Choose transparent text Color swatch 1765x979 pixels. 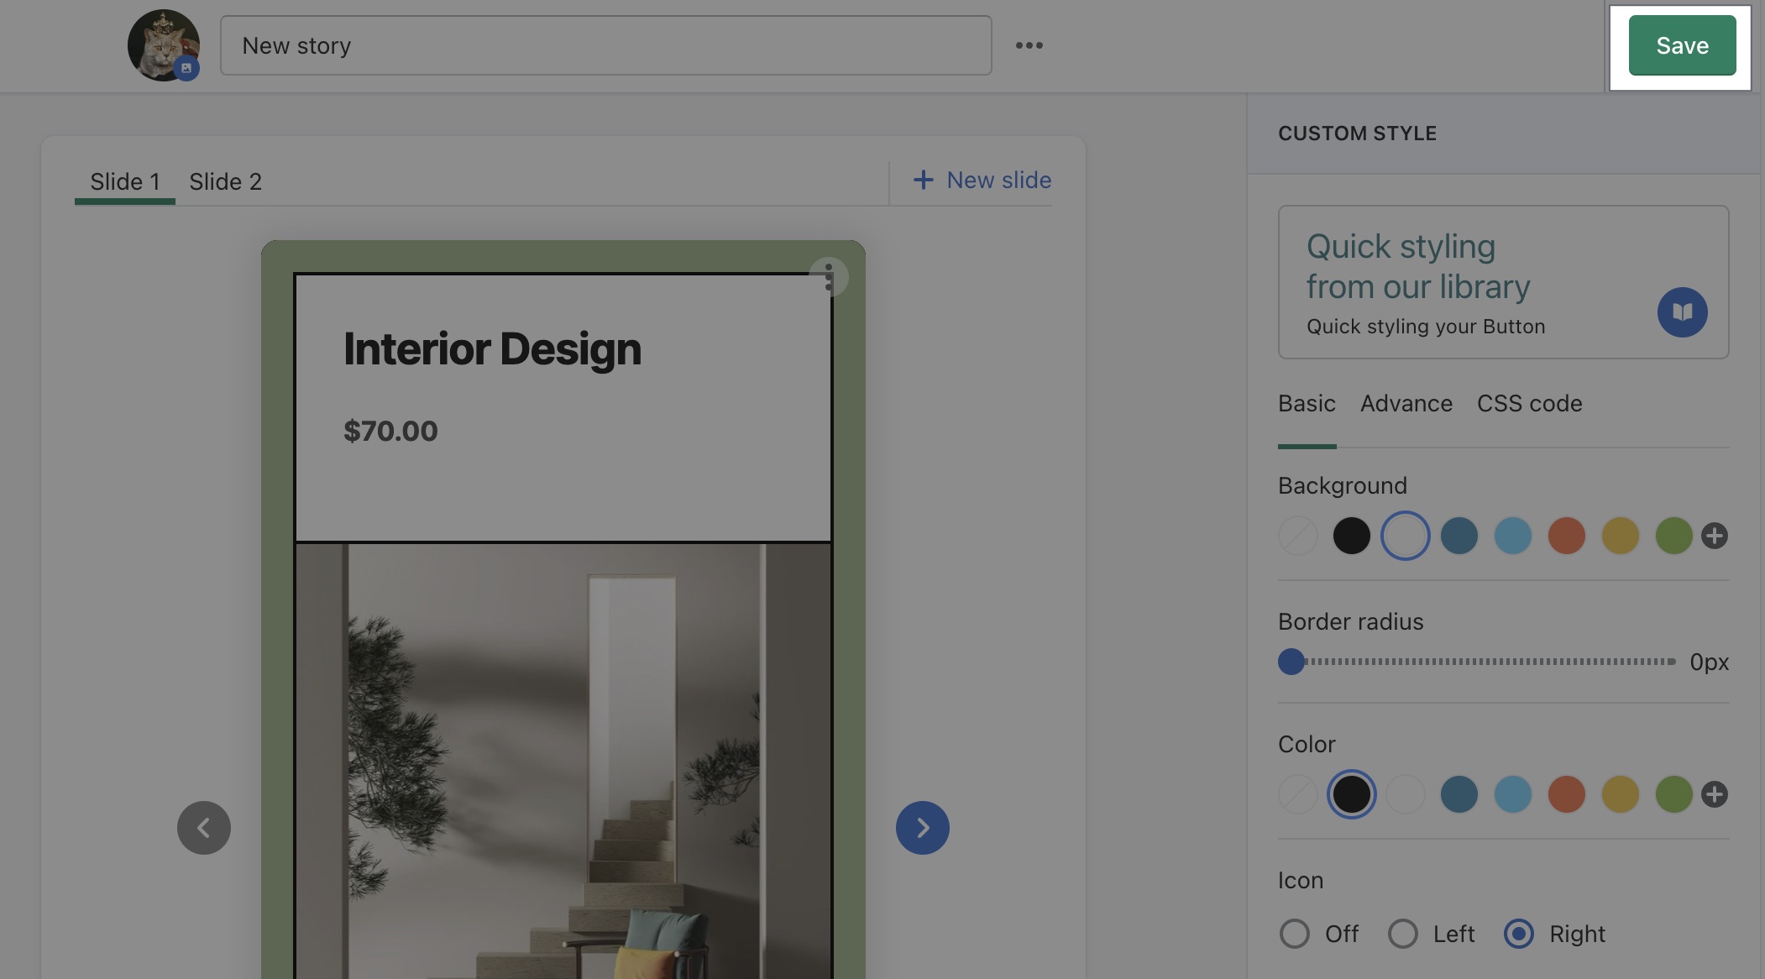coord(1298,794)
